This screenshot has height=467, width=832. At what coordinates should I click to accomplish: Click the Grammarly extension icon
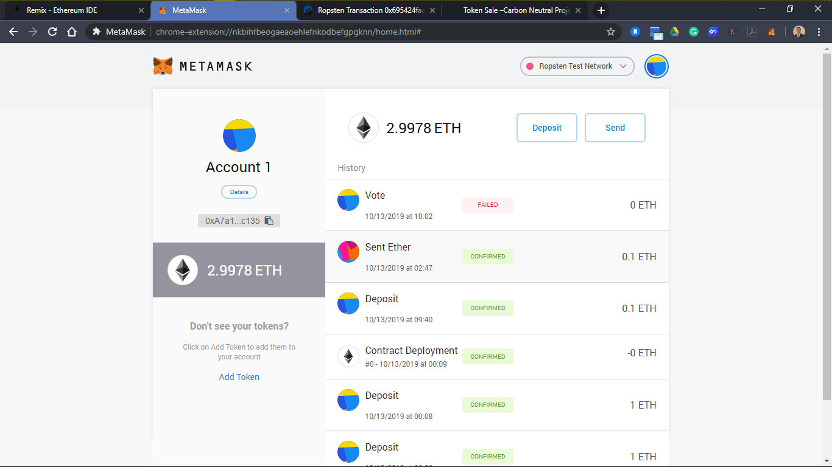click(x=694, y=32)
